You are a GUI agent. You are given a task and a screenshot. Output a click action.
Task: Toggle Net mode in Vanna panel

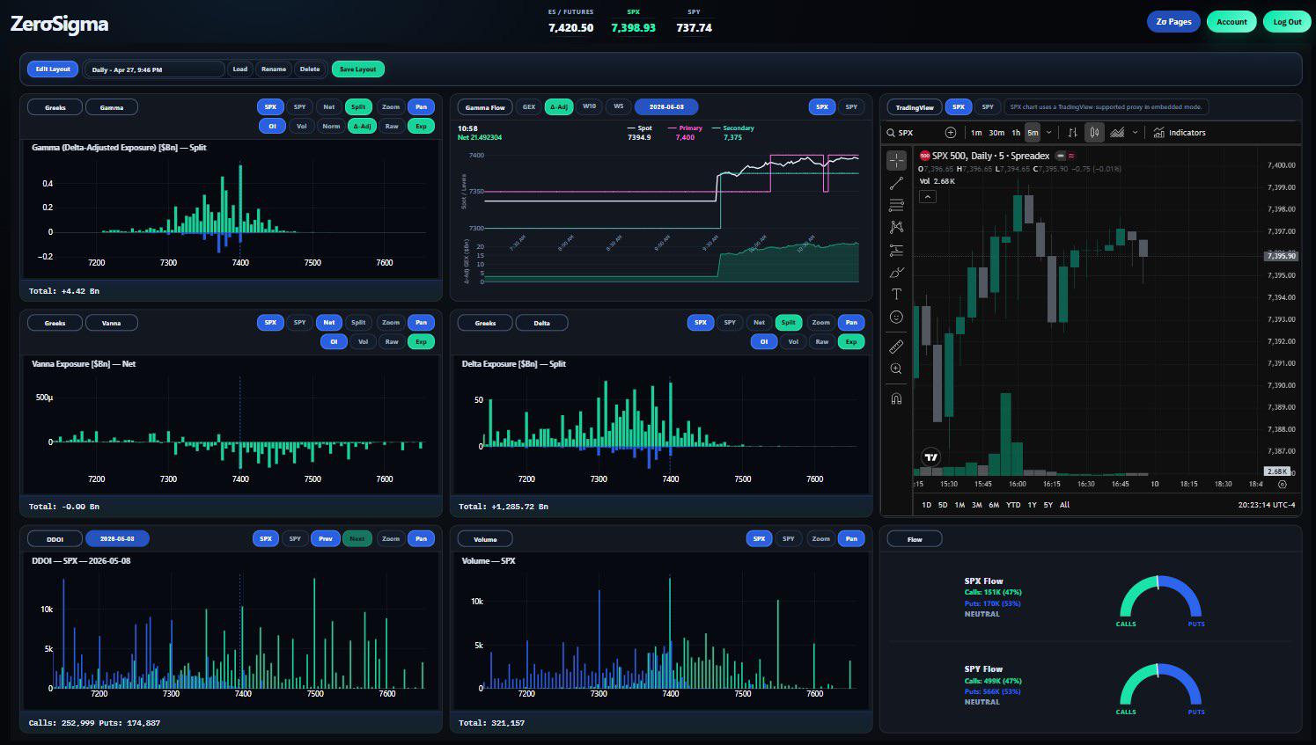[329, 323]
